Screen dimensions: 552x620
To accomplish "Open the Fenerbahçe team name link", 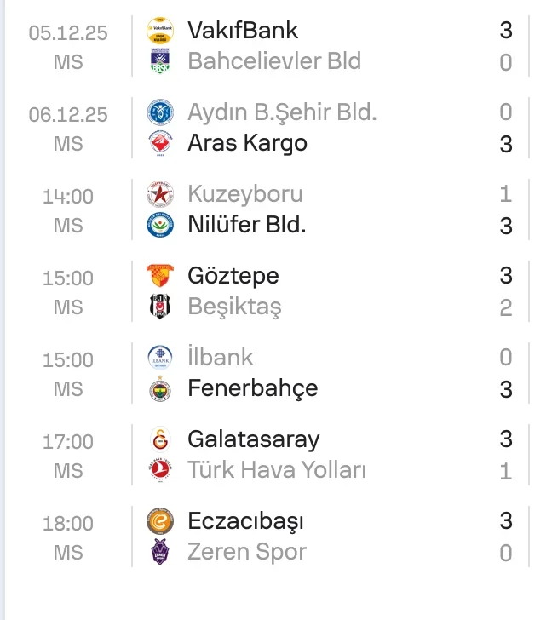I will tap(252, 388).
